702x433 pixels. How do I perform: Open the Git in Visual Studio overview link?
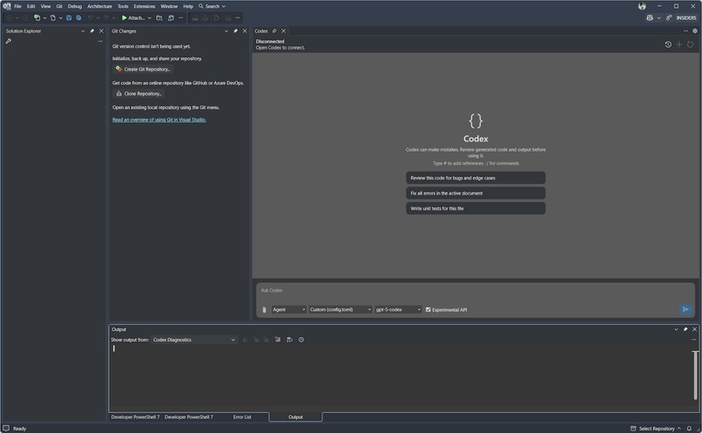pyautogui.click(x=159, y=119)
